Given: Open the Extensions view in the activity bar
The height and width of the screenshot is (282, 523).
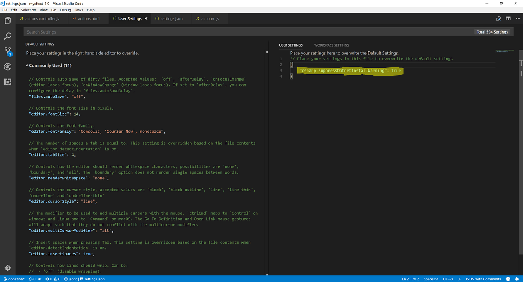Looking at the screenshot, I should (7, 82).
